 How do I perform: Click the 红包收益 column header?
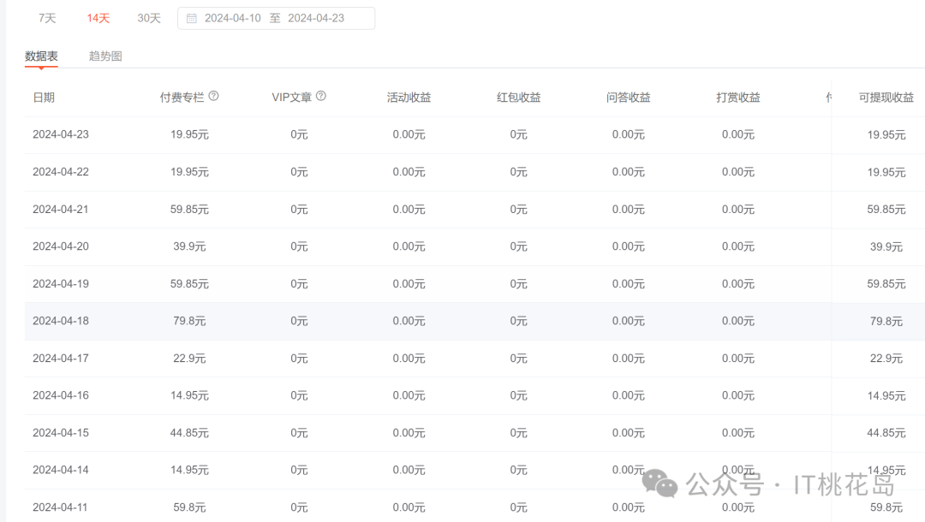[518, 97]
